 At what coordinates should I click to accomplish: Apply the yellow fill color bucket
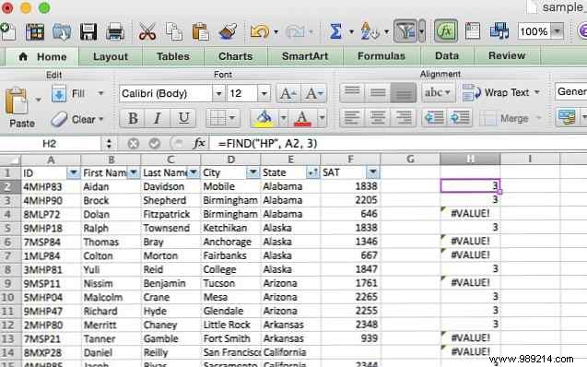264,118
